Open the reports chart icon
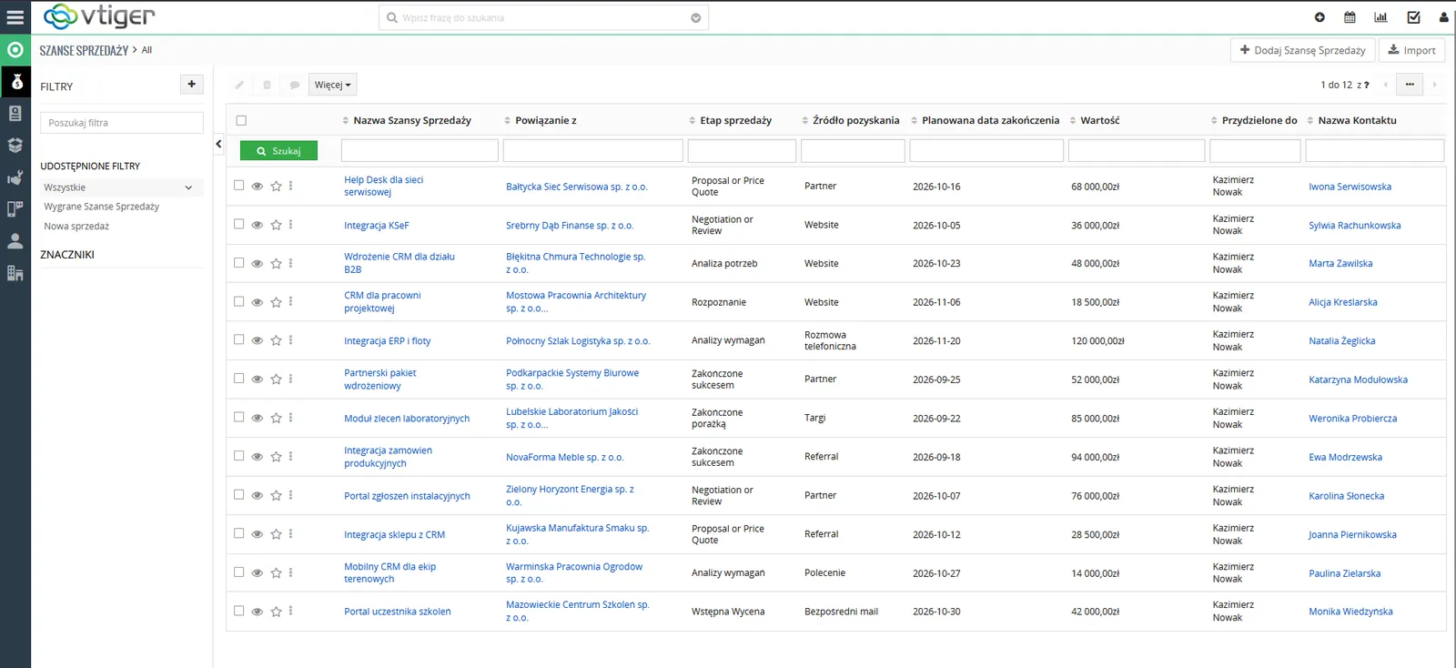This screenshot has height=668, width=1456. [x=1380, y=17]
